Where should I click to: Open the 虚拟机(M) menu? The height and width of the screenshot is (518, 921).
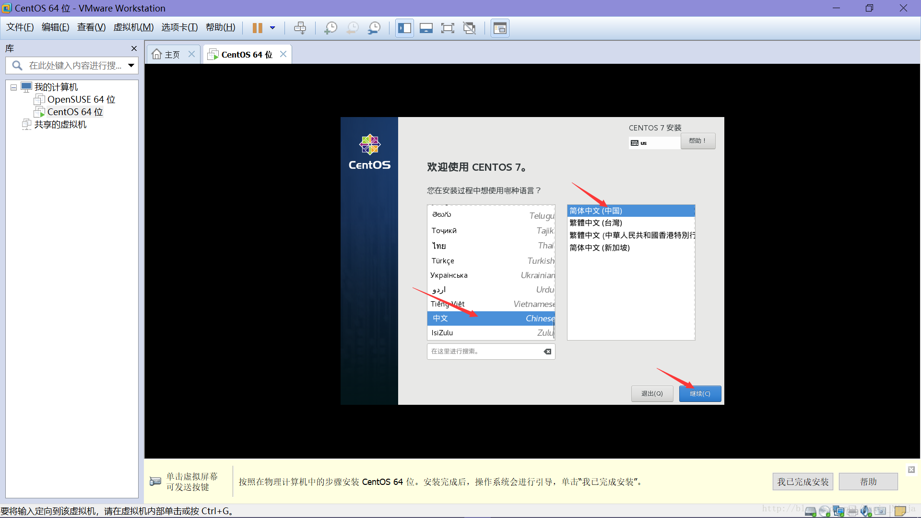[x=133, y=27]
